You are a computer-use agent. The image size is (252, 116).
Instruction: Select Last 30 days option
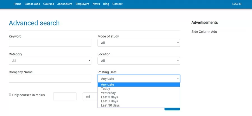click(x=110, y=105)
